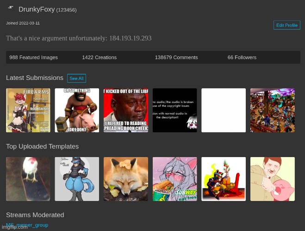Open the Firearms magazine submission thumbnail
The width and height of the screenshot is (305, 231).
pos(28,110)
